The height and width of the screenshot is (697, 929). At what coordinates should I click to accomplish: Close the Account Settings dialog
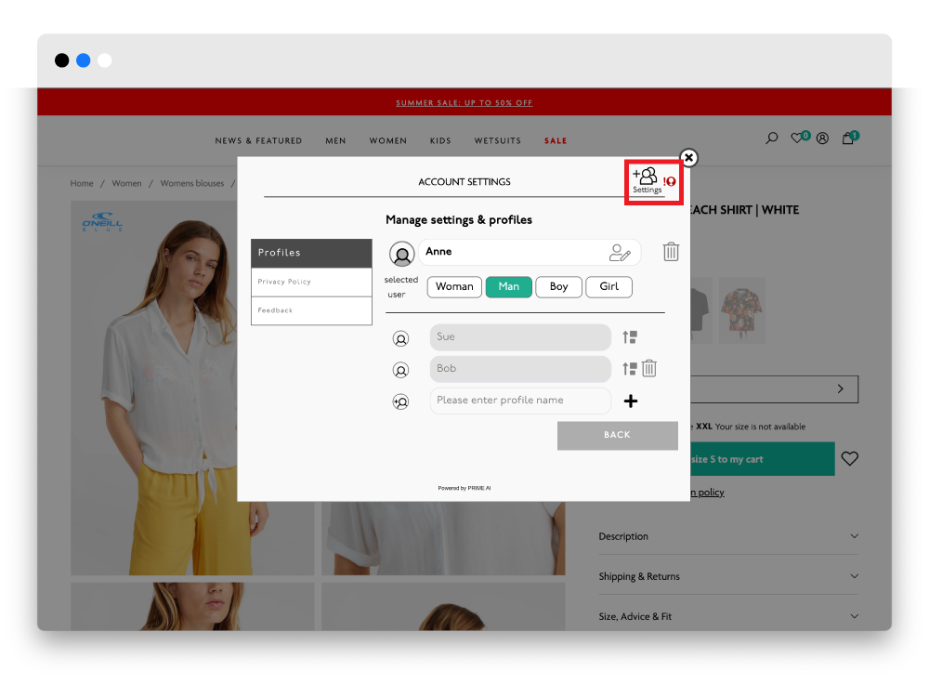pyautogui.click(x=688, y=158)
